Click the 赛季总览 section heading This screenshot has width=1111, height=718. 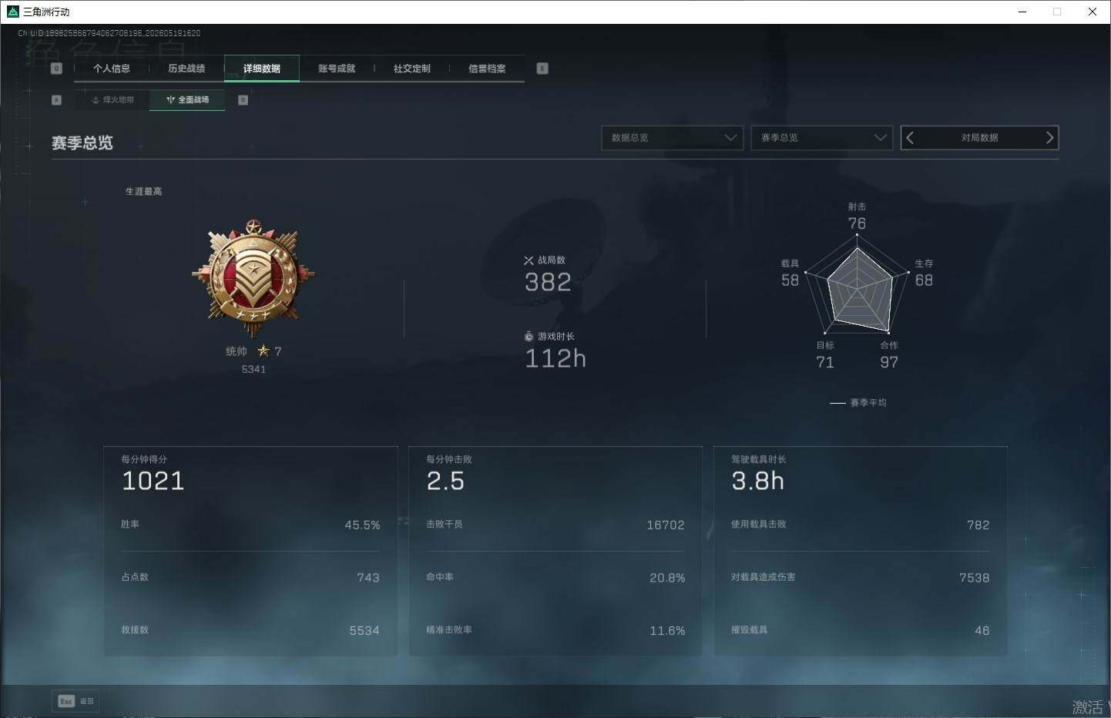[82, 143]
